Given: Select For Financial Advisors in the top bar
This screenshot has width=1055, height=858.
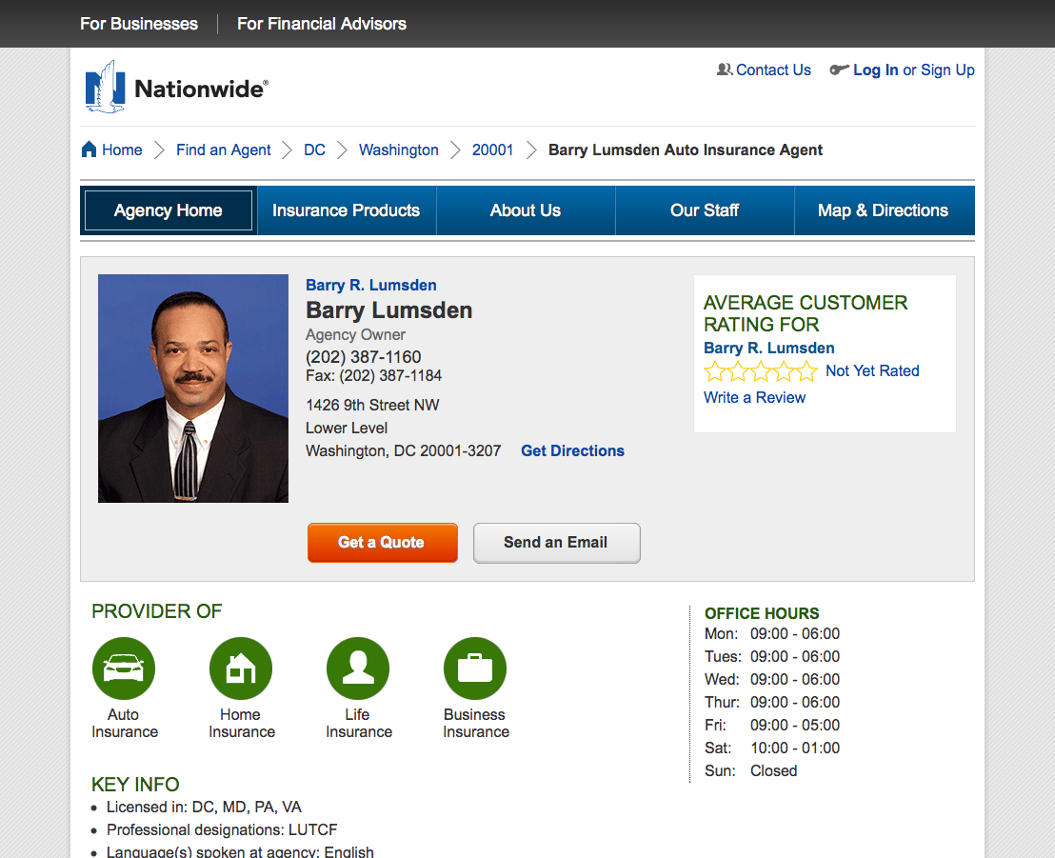Looking at the screenshot, I should (321, 23).
